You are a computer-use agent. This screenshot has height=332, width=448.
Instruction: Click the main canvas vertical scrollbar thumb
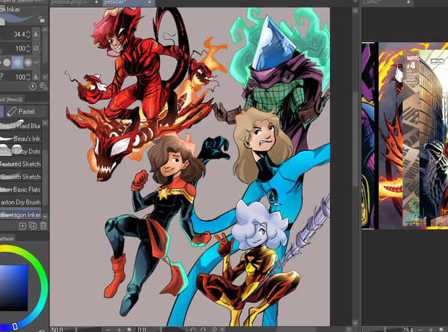click(x=355, y=139)
